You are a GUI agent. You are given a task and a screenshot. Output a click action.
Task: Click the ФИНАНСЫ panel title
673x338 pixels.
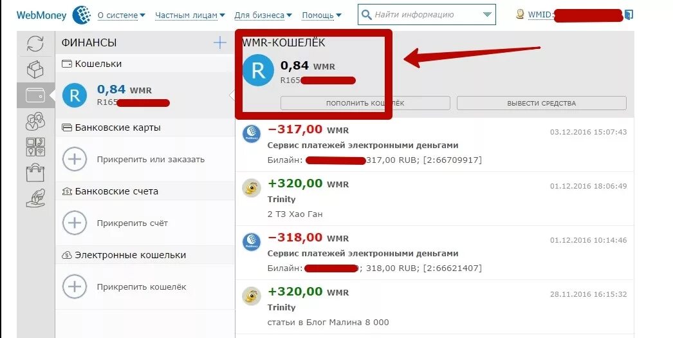click(x=89, y=42)
